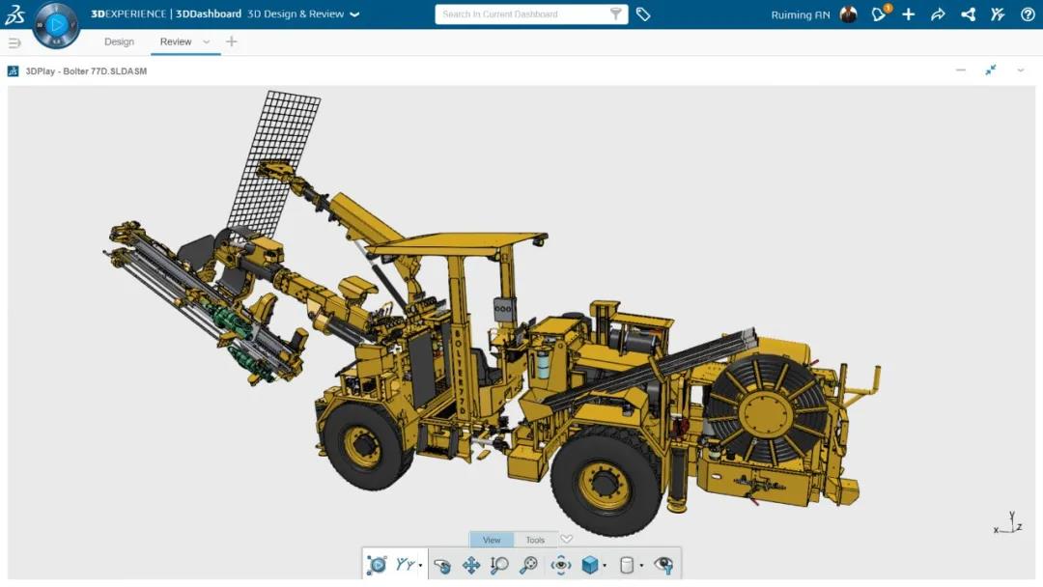1043x587 pixels.
Task: Click the cylinder render style icon
Action: [627, 565]
